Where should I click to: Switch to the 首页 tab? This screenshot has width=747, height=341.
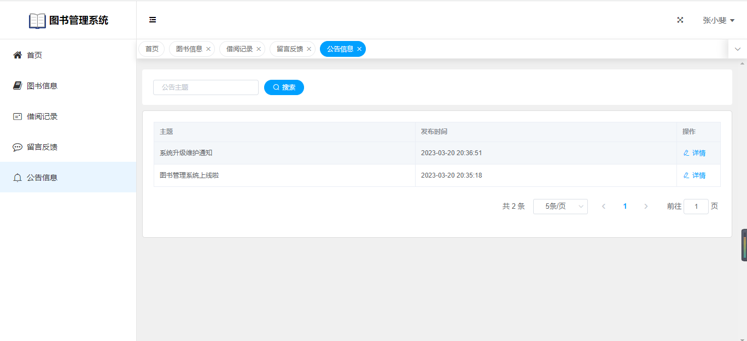pyautogui.click(x=152, y=49)
